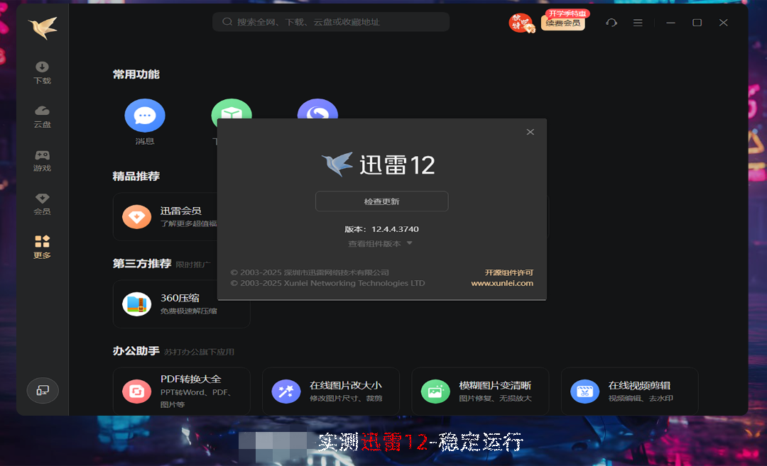The height and width of the screenshot is (466, 767).
Task: Click the Xunlei Networking Technologies LTD copyright line
Action: [327, 283]
